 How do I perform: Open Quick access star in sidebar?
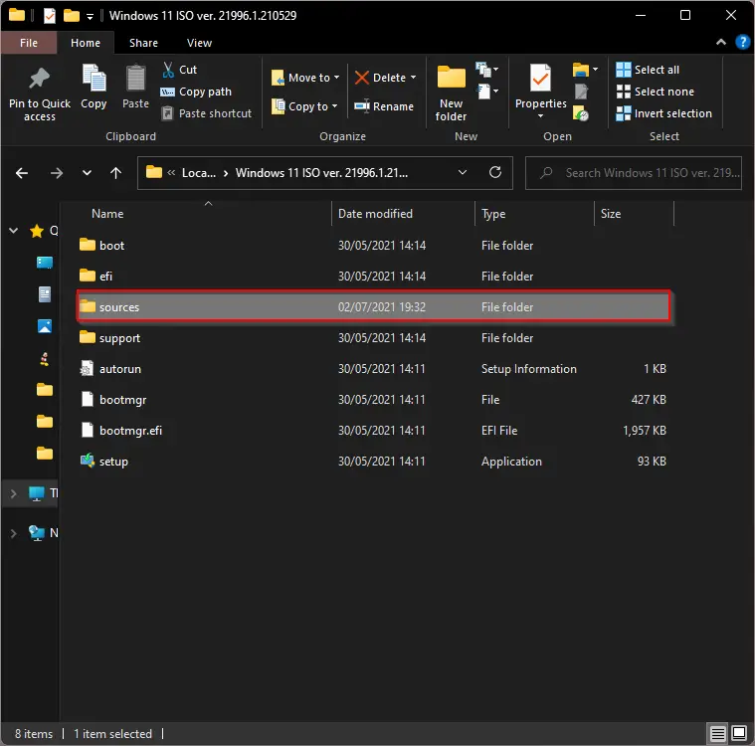(x=37, y=231)
